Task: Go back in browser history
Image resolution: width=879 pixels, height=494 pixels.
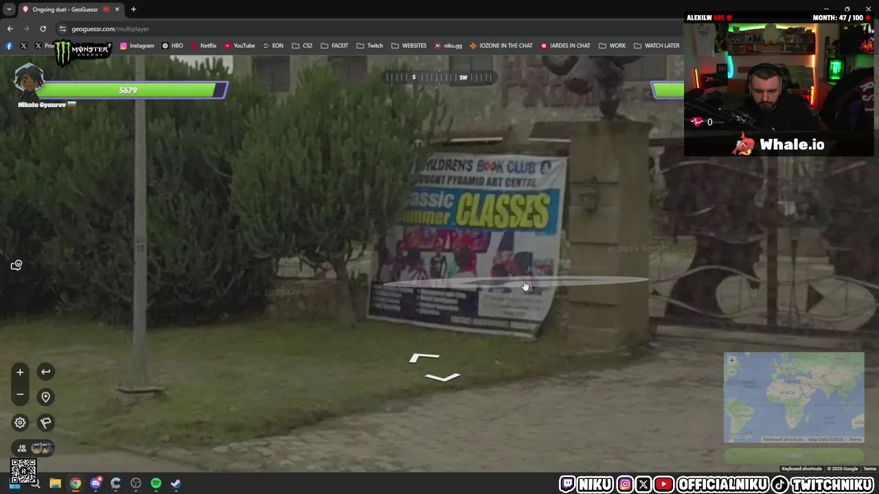Action: pos(10,29)
